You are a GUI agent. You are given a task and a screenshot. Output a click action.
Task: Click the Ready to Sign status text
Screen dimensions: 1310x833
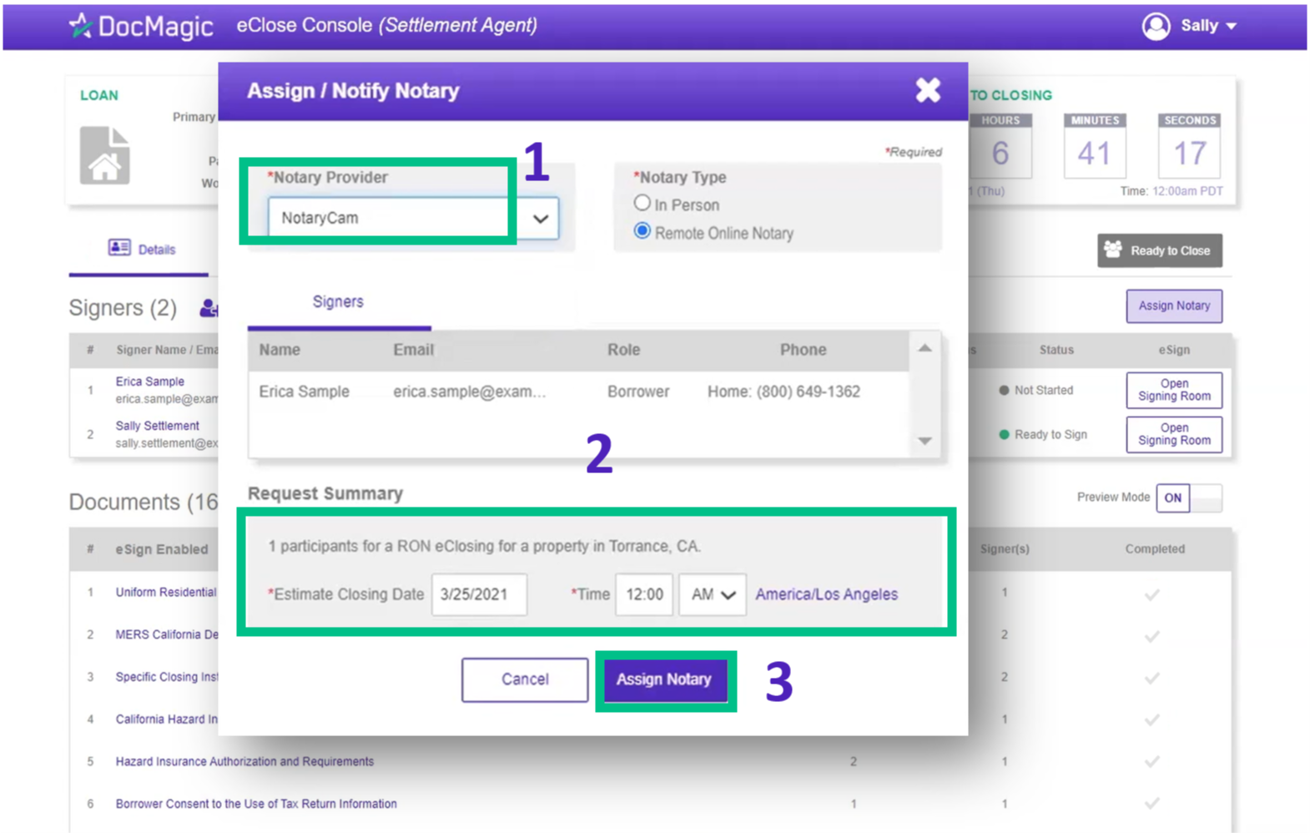pos(1051,434)
